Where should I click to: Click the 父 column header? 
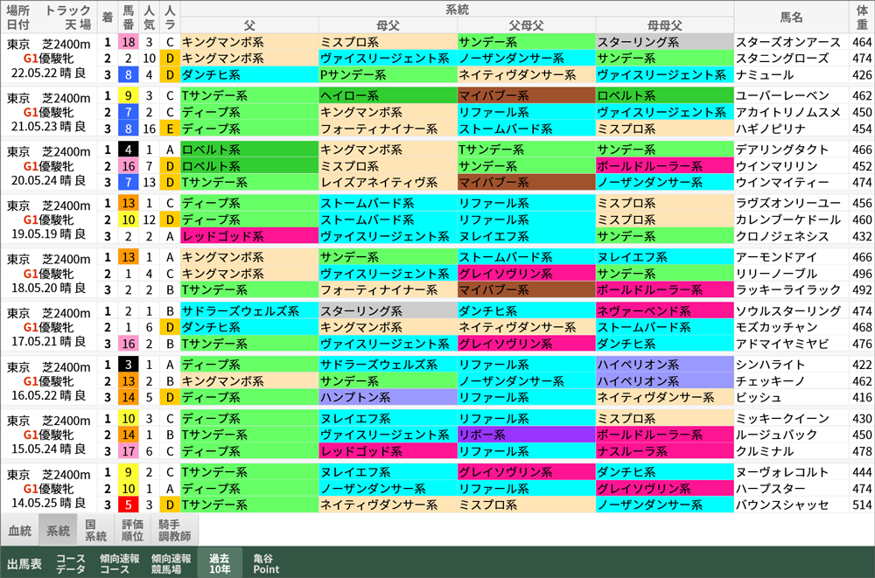pyautogui.click(x=249, y=25)
